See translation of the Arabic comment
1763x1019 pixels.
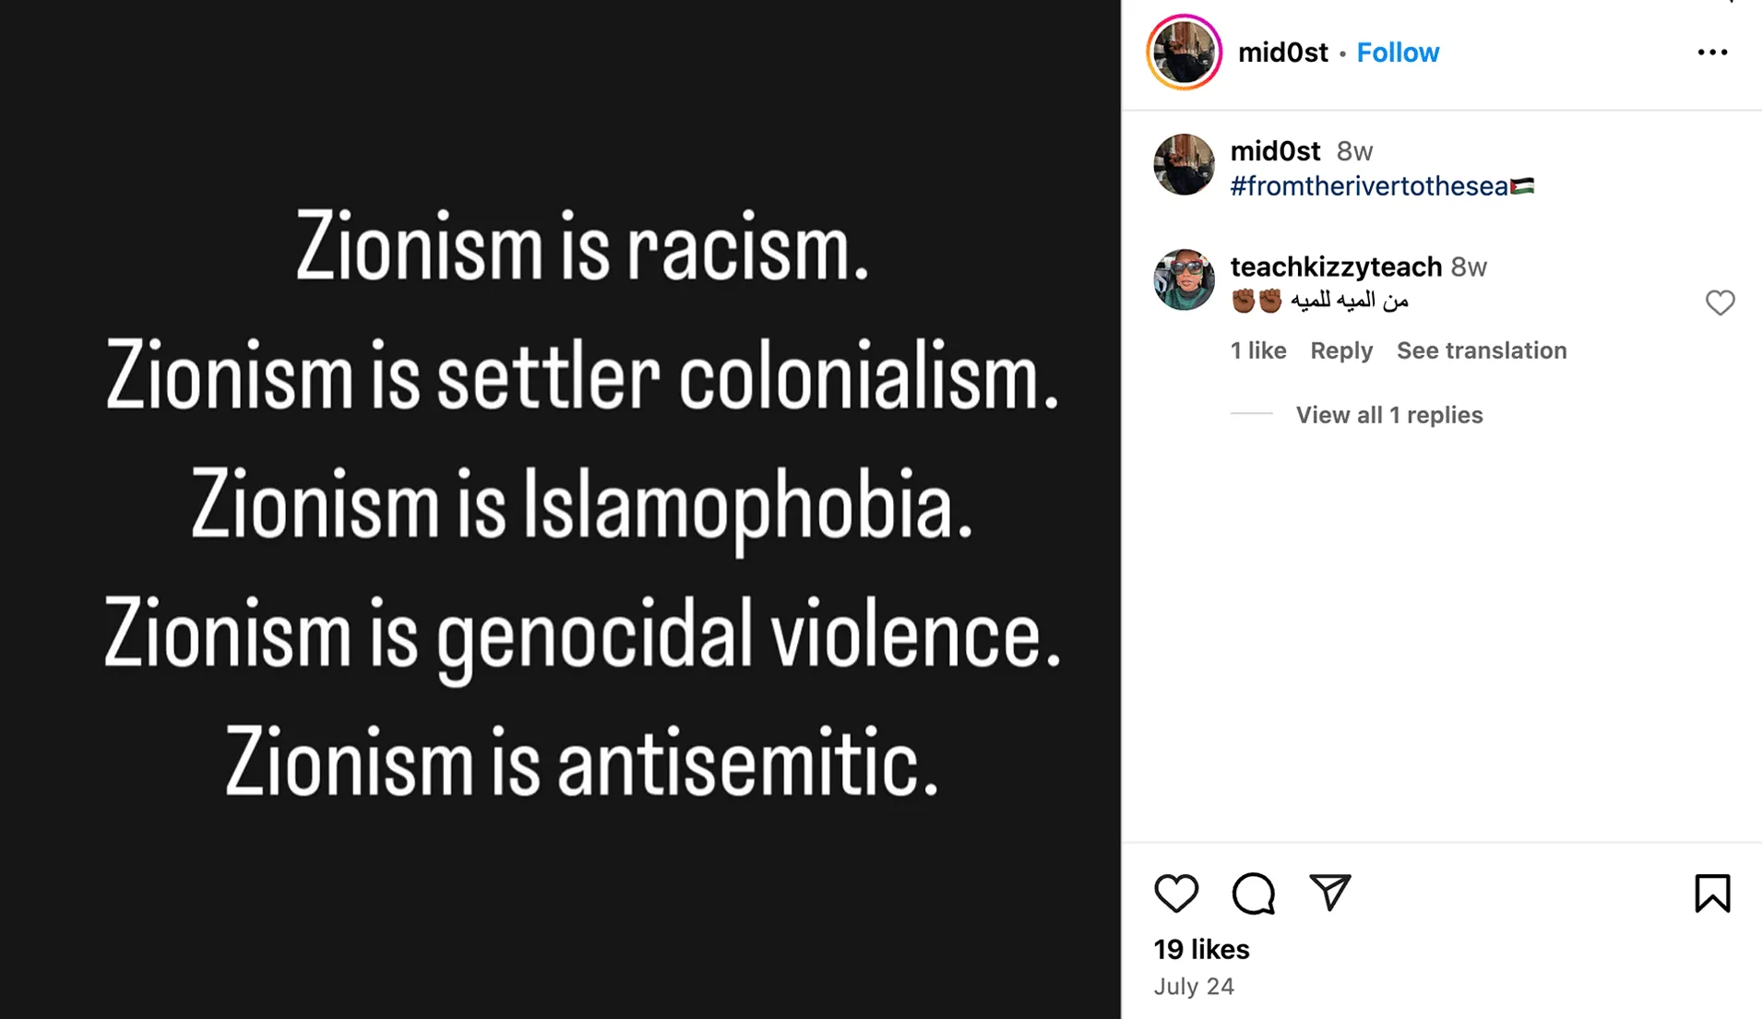(x=1481, y=350)
